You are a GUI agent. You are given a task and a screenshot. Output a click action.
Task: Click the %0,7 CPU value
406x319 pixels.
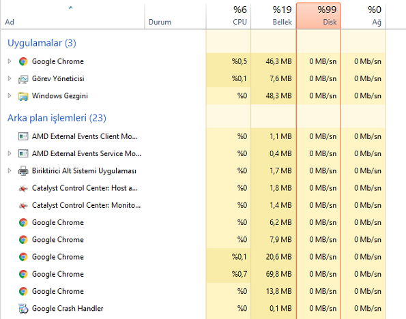pyautogui.click(x=240, y=274)
